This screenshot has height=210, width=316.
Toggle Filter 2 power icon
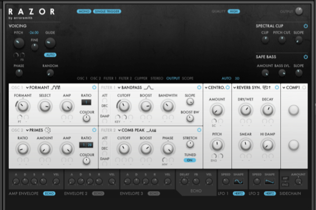point(199,130)
